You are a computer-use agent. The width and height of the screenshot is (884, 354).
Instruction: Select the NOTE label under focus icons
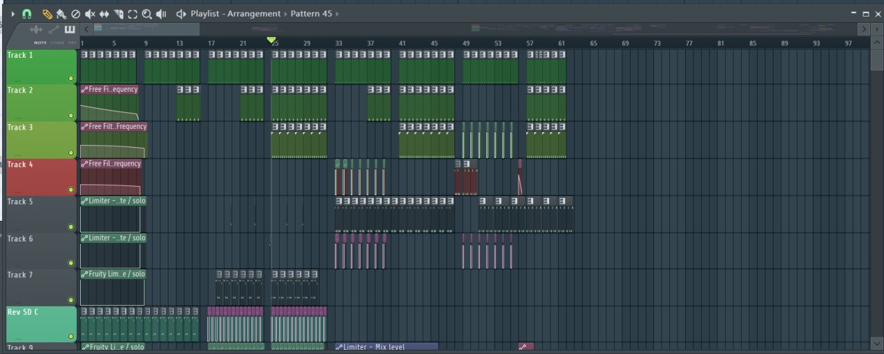[x=41, y=43]
